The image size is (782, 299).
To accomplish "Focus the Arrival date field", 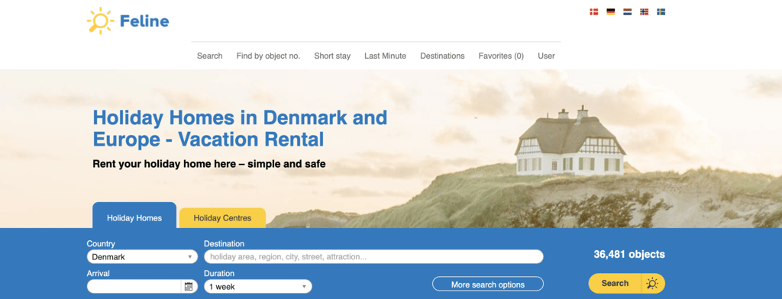I will [x=134, y=287].
